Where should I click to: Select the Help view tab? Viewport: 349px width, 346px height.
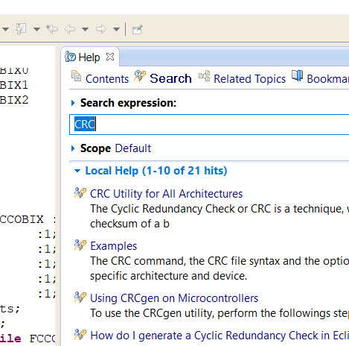pyautogui.click(x=89, y=57)
